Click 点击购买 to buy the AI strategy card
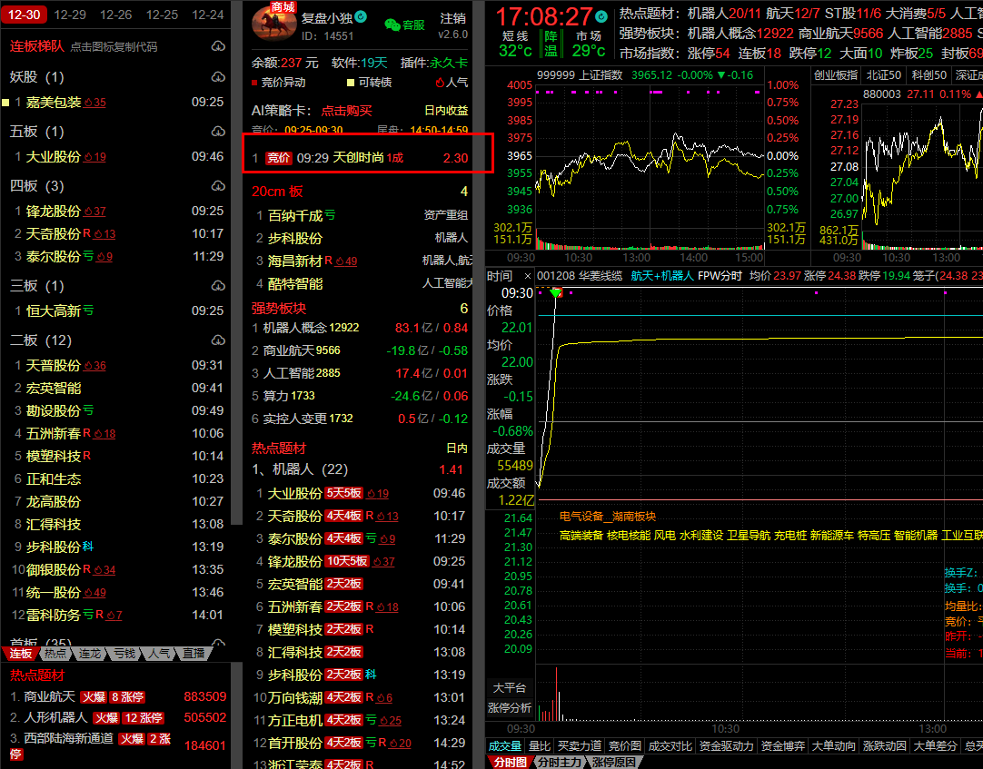The image size is (983, 769). (x=346, y=110)
